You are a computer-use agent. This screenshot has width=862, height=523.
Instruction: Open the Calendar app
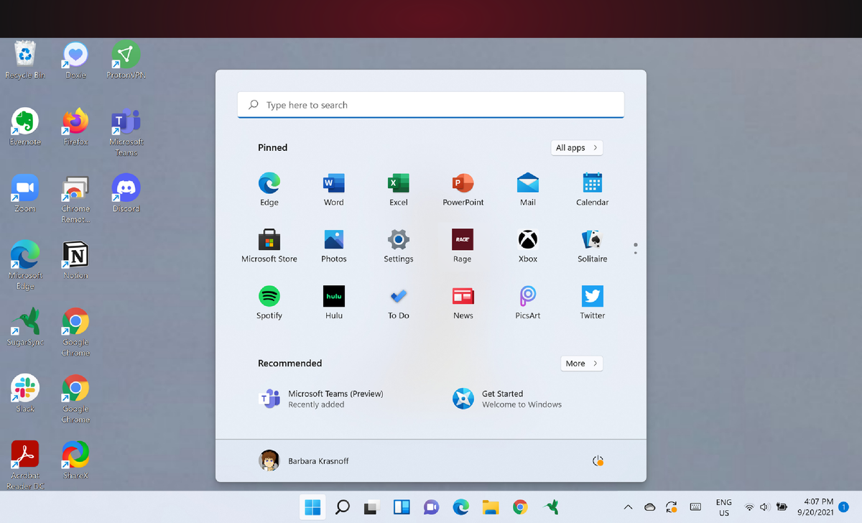pyautogui.click(x=593, y=189)
